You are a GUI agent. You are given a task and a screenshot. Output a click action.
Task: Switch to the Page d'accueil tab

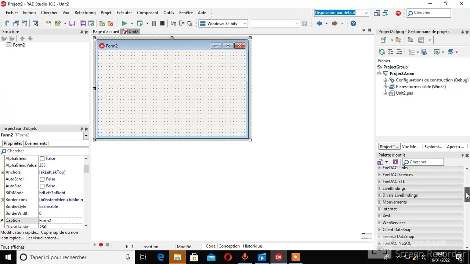(x=106, y=32)
